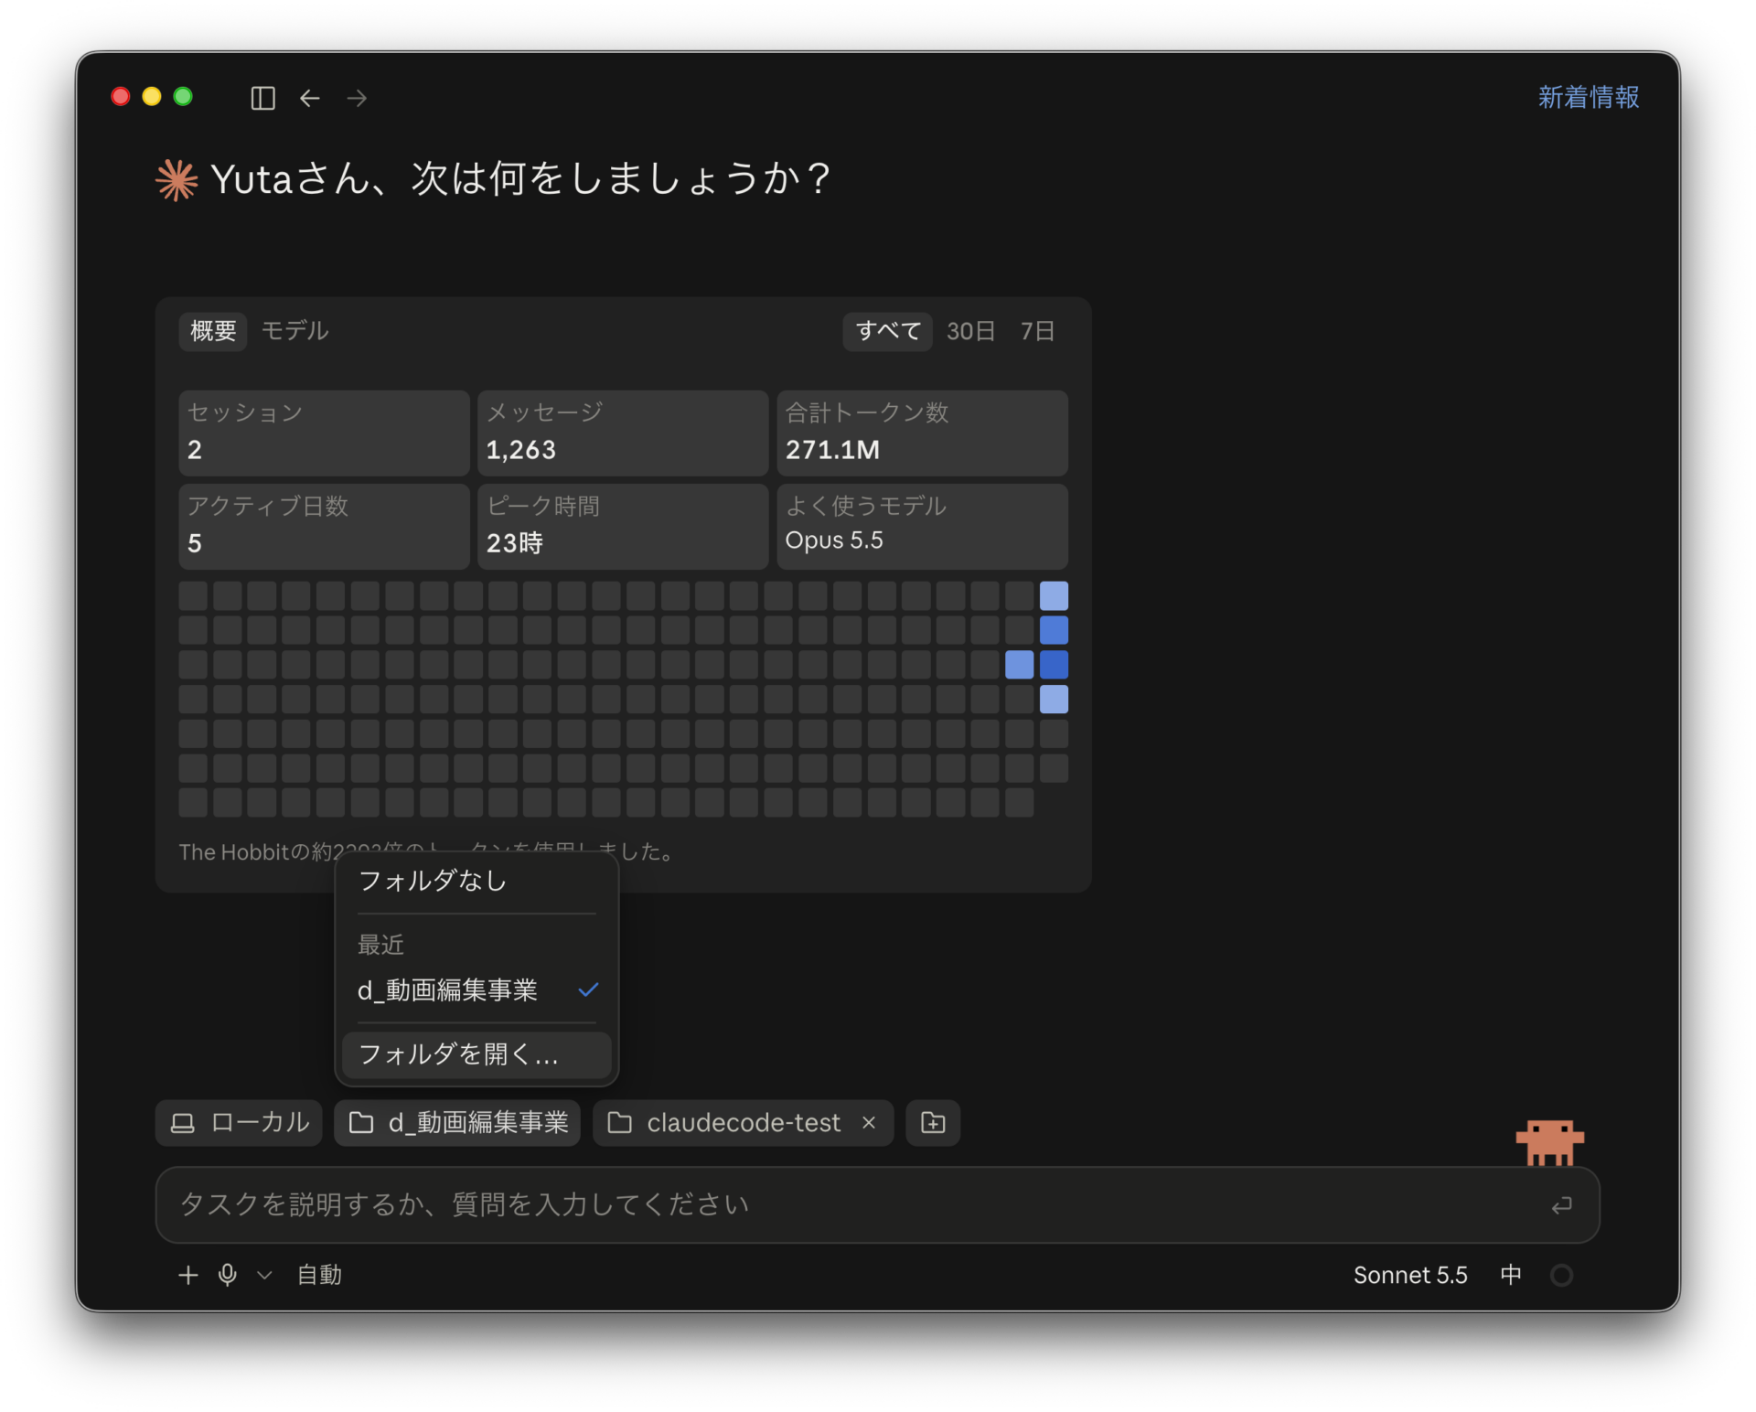Click the circular status indicator icon
Image resolution: width=1756 pixels, height=1412 pixels.
(1561, 1275)
